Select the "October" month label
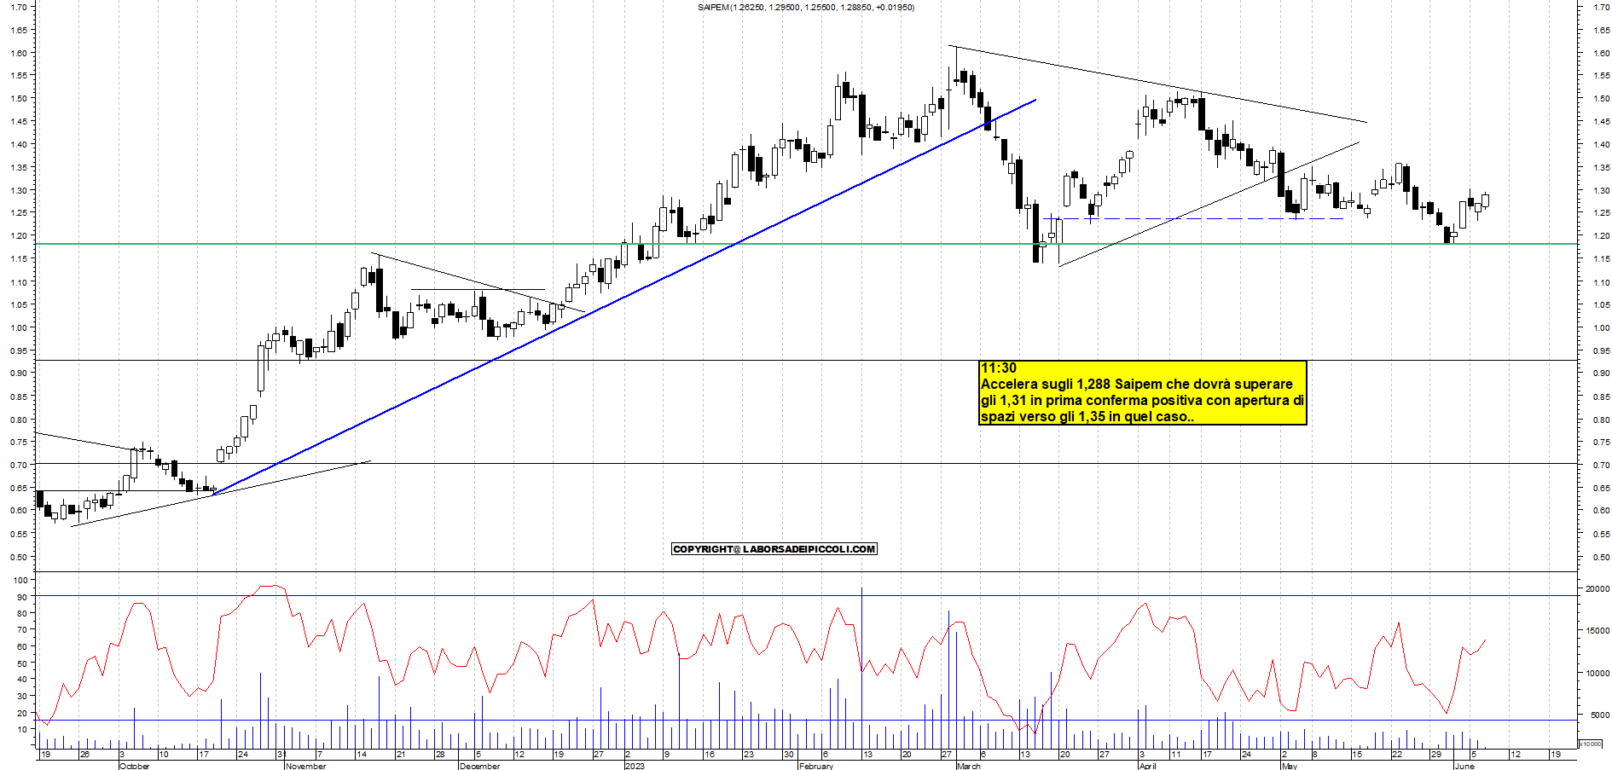This screenshot has width=1612, height=770. (x=135, y=766)
